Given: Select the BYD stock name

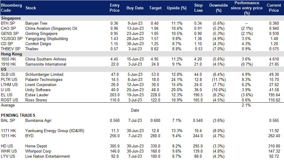Looking at the screenshot, I should [29, 136].
